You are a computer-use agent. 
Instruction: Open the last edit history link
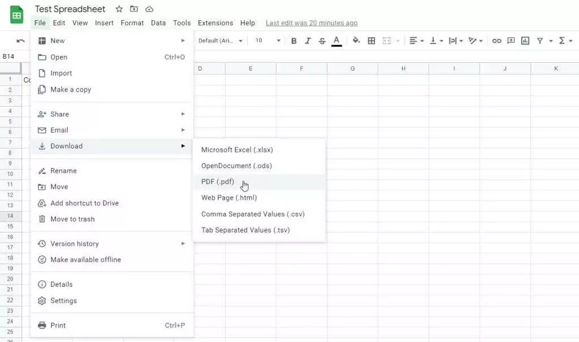pyautogui.click(x=312, y=23)
